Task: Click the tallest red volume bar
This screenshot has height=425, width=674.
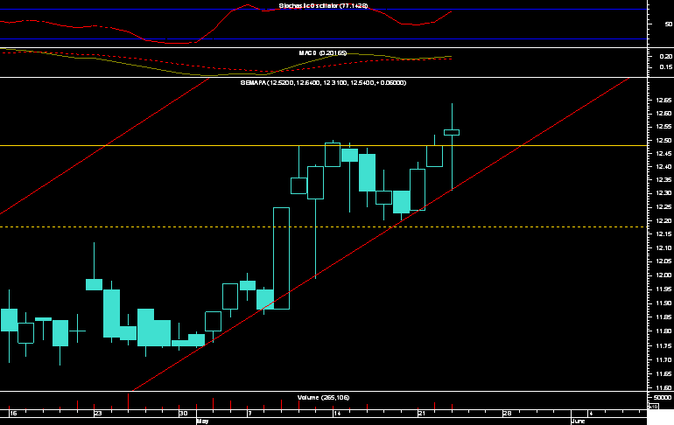Action: point(128,401)
